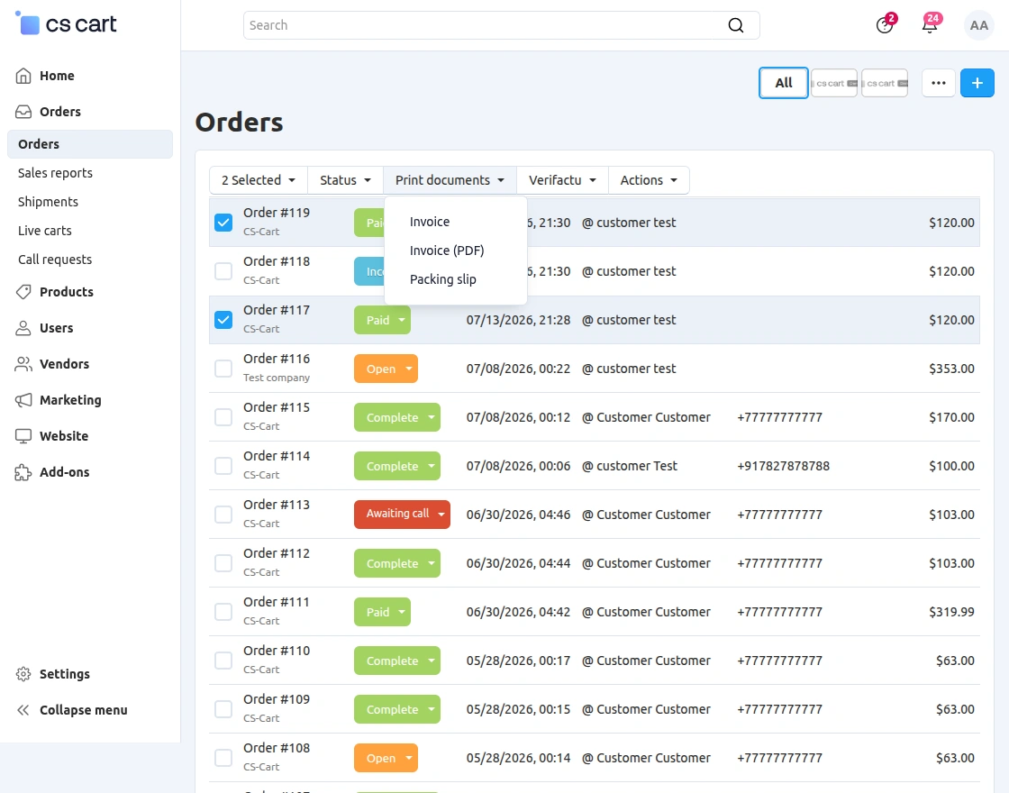Change Paid status of Order #117
The image size is (1009, 793).
point(382,320)
